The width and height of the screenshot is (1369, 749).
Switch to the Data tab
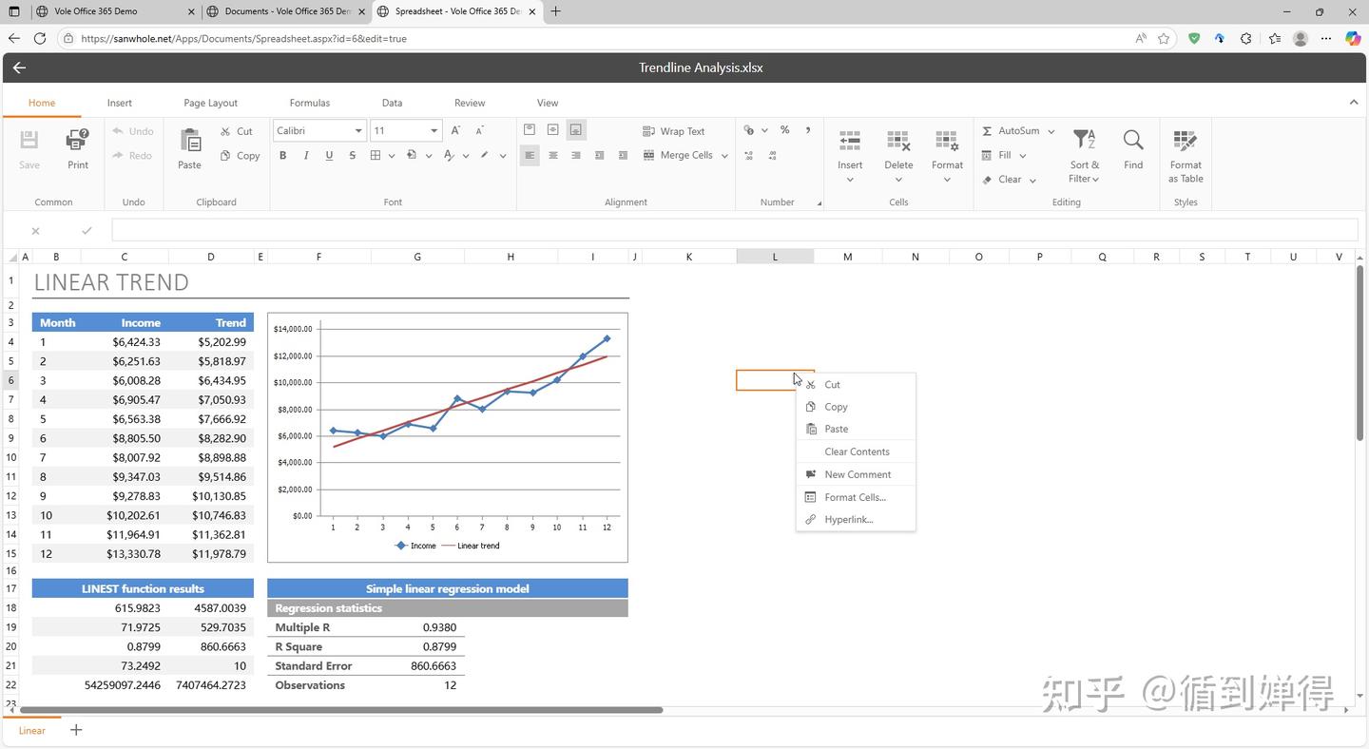392,103
